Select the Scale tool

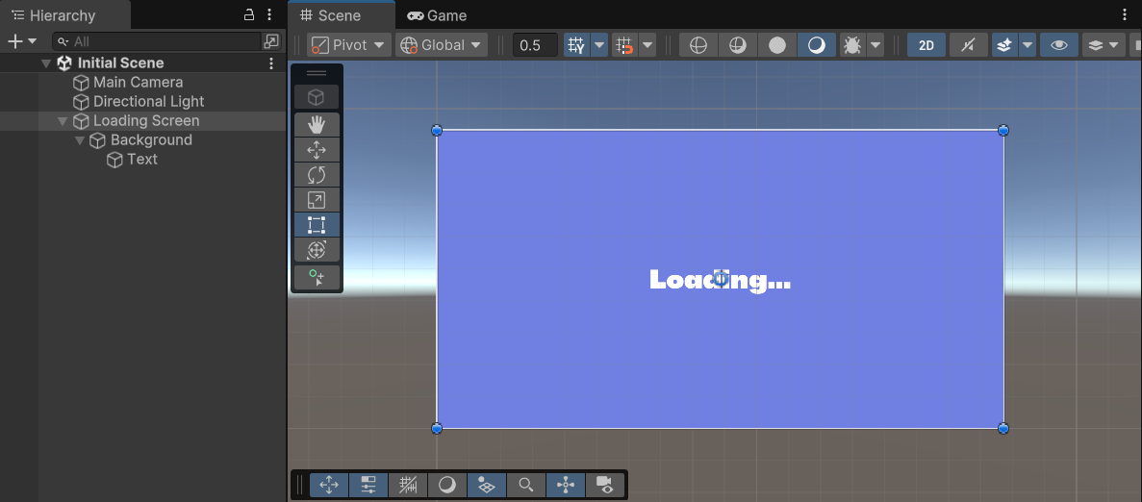click(x=317, y=200)
